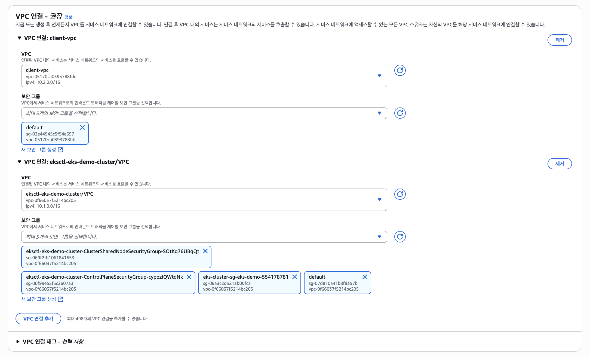The height and width of the screenshot is (357, 590).
Task: Click 제거 button for client-vpc connection
Action: tap(559, 40)
